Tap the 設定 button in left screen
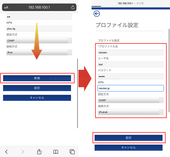The width and height of the screenshot is (170, 157). [37, 88]
